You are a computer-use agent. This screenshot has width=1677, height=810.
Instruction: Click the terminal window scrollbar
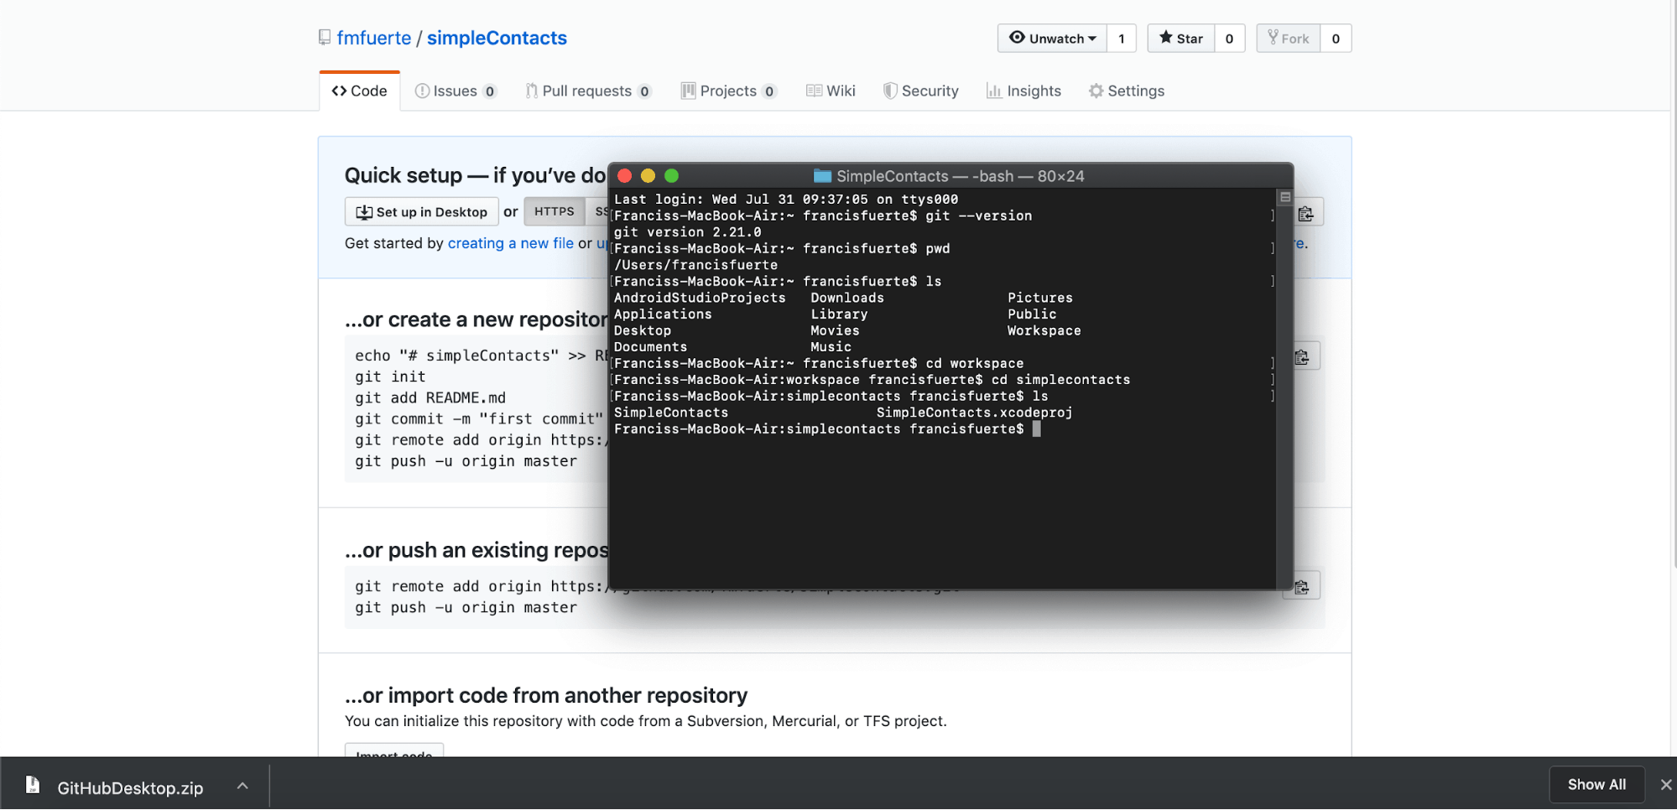click(x=1284, y=377)
